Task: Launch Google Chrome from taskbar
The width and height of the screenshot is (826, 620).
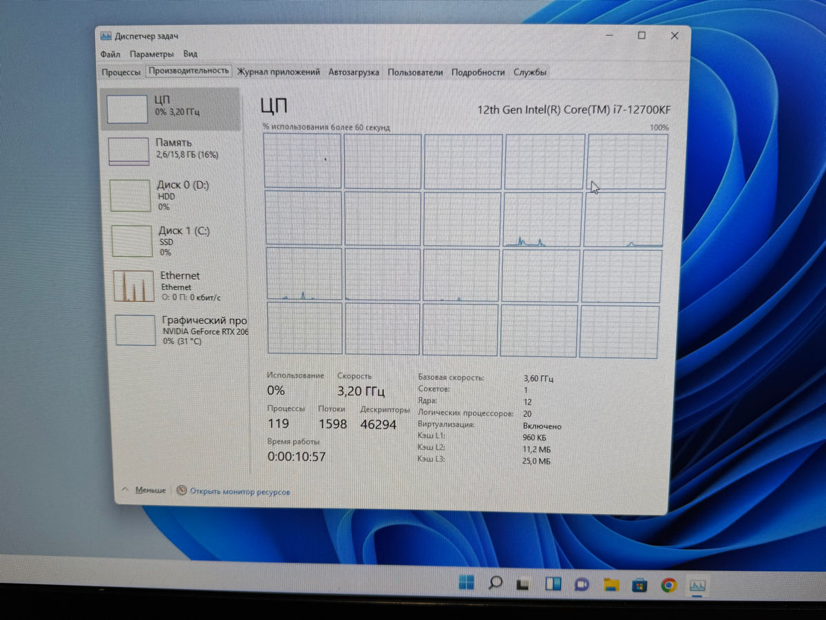Action: click(668, 586)
